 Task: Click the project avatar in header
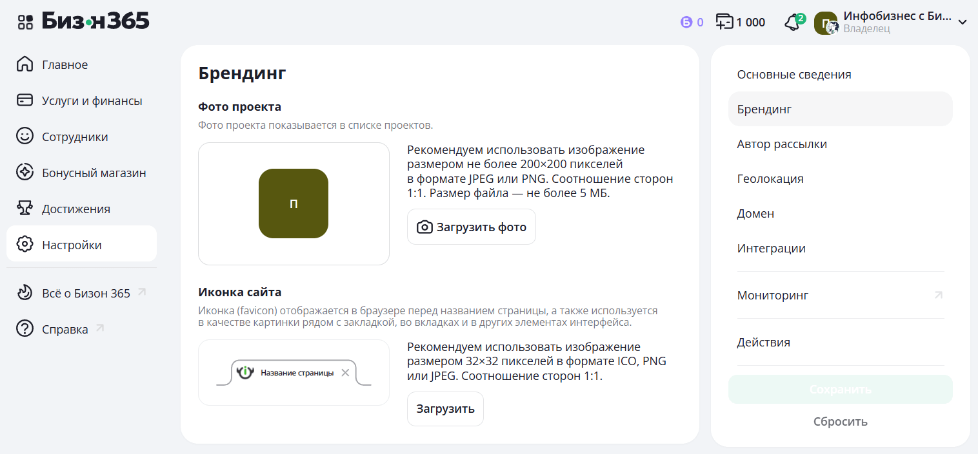825,23
